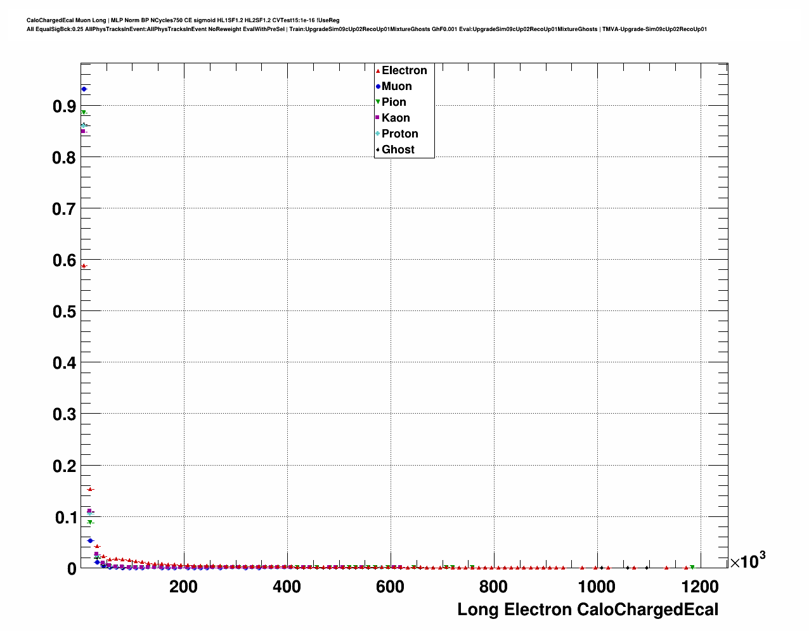Screen dimensions: 809x631
Task: Select the red Electron point near 0.15
Action: click(x=90, y=489)
